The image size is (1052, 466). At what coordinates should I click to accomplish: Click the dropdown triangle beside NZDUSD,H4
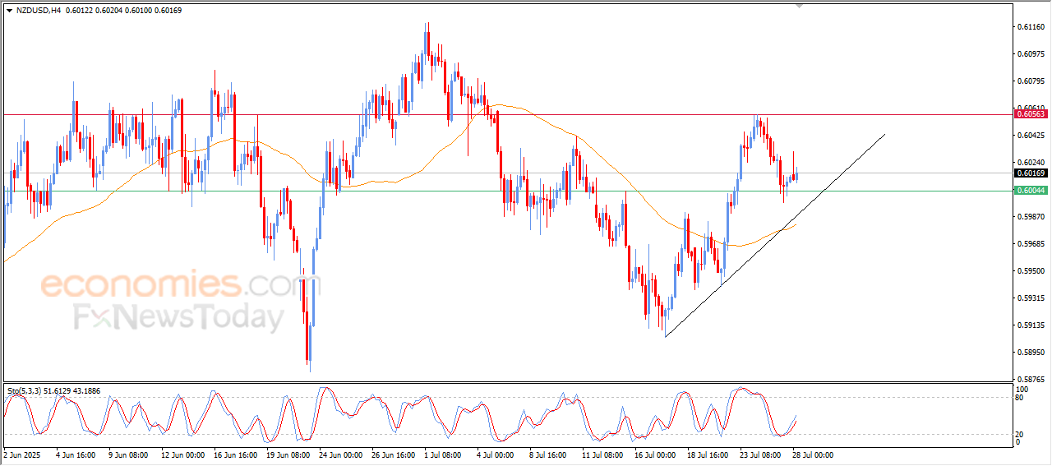tap(9, 11)
